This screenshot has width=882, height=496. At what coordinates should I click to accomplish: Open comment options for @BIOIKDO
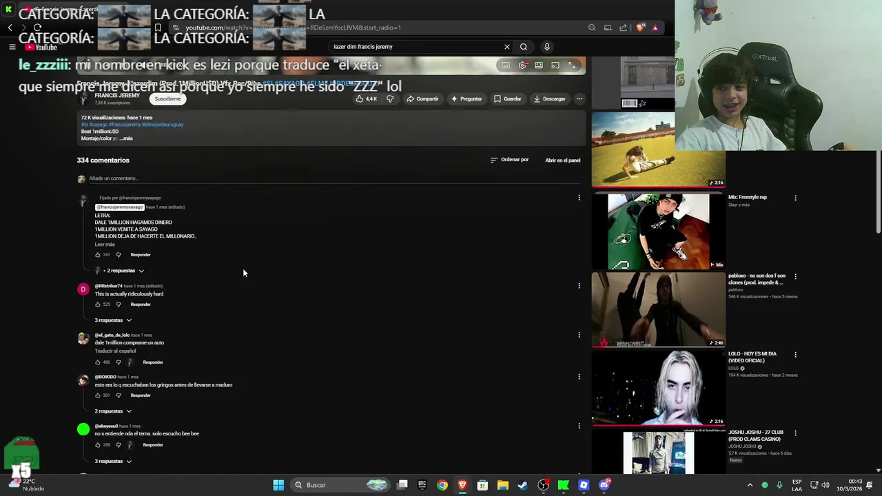coord(579,377)
